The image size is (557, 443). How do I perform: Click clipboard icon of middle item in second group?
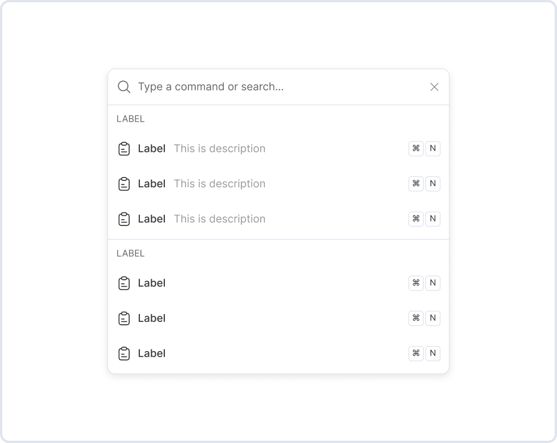click(x=124, y=319)
